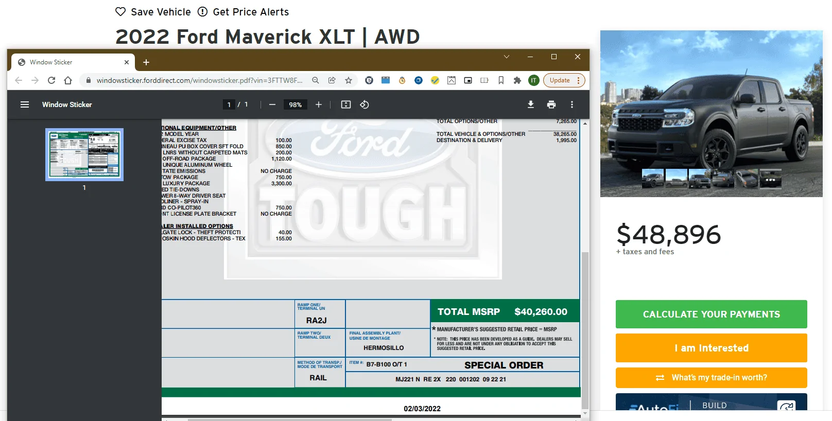Screen dimensions: 832x421
Task: Download the window sticker PDF
Action: [531, 104]
